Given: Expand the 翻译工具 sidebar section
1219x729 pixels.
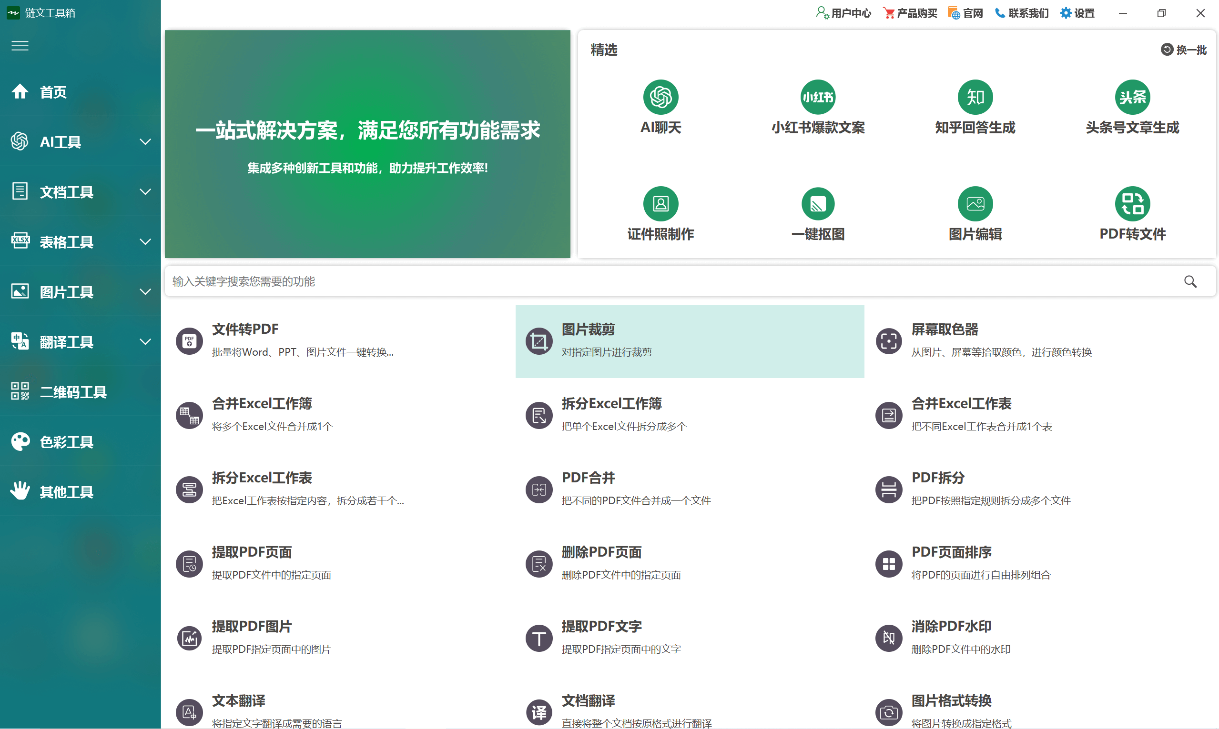Looking at the screenshot, I should 80,341.
